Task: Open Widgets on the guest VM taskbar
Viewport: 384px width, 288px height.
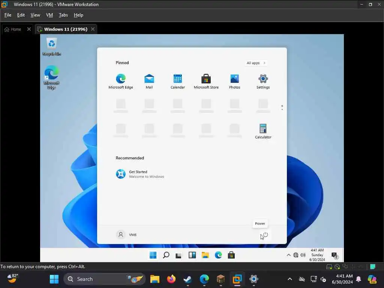Action: tap(192, 255)
